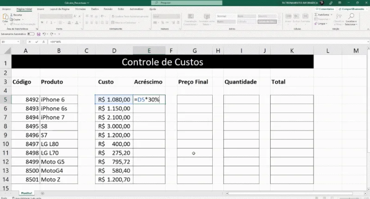The width and height of the screenshot is (370, 199).
Task: Click the AutoSoma sigma icon
Action: (316, 15)
